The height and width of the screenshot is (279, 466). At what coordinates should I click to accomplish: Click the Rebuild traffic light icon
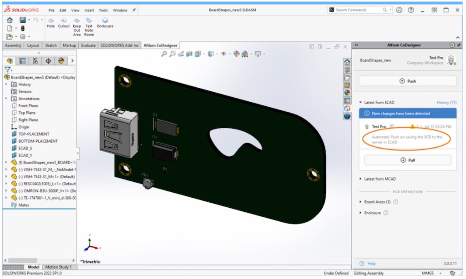click(x=23, y=29)
